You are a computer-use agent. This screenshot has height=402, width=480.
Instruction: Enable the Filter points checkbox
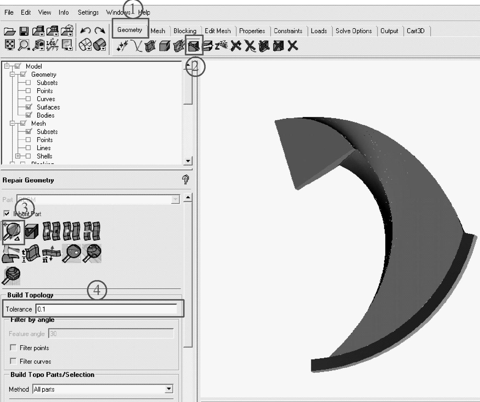(13, 348)
